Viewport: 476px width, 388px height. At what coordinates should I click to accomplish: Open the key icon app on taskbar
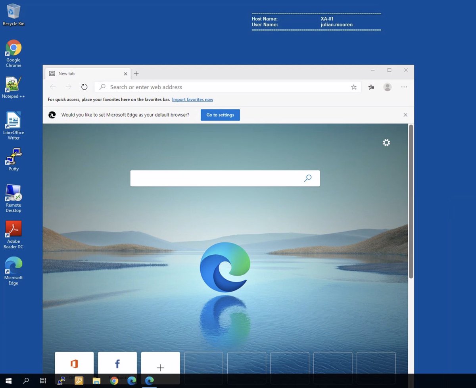[79, 381]
